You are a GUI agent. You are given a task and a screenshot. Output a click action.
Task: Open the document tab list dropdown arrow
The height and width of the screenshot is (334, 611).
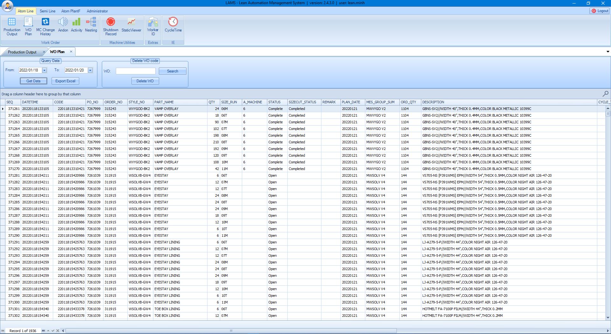pyautogui.click(x=607, y=52)
